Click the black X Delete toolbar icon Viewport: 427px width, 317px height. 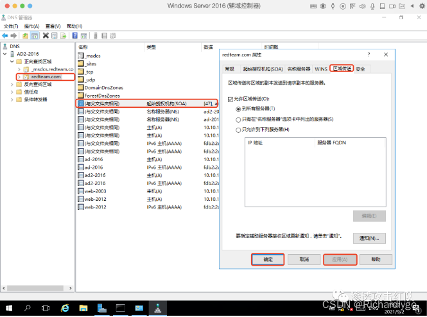[46, 36]
